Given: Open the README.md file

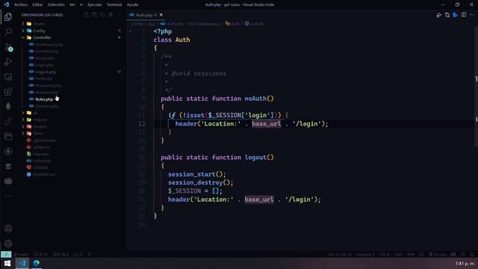Looking at the screenshot, I should (44, 174).
